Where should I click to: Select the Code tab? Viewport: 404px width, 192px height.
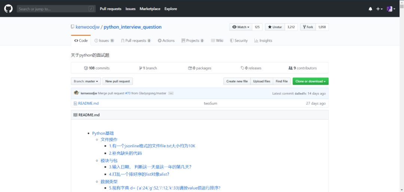click(x=81, y=40)
